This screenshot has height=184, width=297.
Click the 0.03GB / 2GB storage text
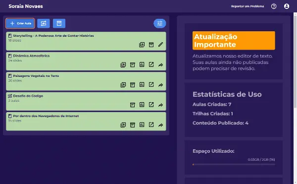pos(261,160)
